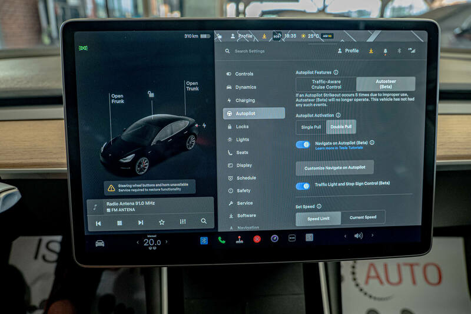Open the Phone app

tap(222, 240)
